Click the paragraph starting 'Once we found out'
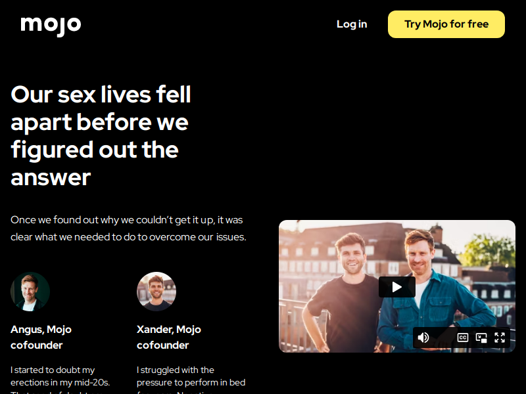The width and height of the screenshot is (526, 394). tap(128, 228)
